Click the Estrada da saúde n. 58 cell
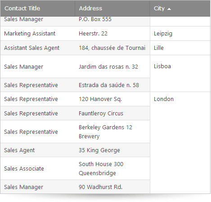The width and height of the screenshot is (211, 202). (112, 85)
